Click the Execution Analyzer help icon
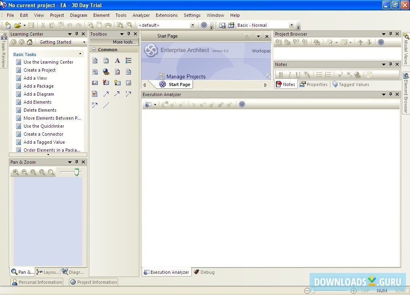The width and height of the screenshot is (410, 295). [242, 104]
